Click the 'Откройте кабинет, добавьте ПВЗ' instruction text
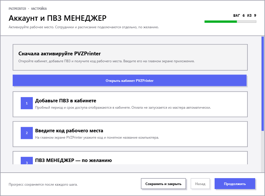The height and width of the screenshot is (196, 265). (107, 61)
